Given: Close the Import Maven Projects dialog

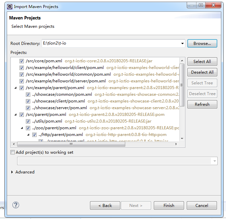Looking at the screenshot, I should (x=213, y=5).
